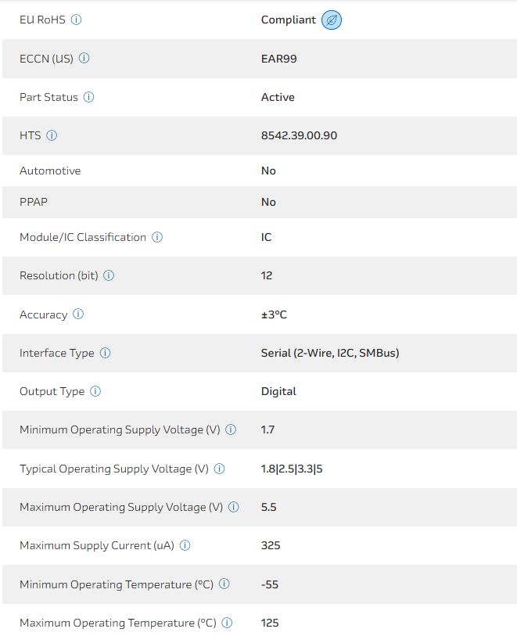Viewport: 517px width, 636px height.
Task: Click the Automotive row label
Action: pyautogui.click(x=50, y=171)
